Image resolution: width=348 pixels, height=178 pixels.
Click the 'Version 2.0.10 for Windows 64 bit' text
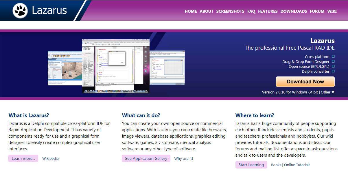pos(290,92)
